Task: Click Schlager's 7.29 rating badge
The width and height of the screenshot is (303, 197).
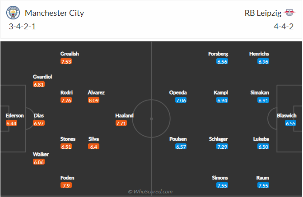Action: 222,147
